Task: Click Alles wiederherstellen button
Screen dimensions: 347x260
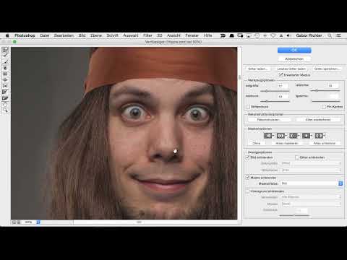Action: coord(318,120)
